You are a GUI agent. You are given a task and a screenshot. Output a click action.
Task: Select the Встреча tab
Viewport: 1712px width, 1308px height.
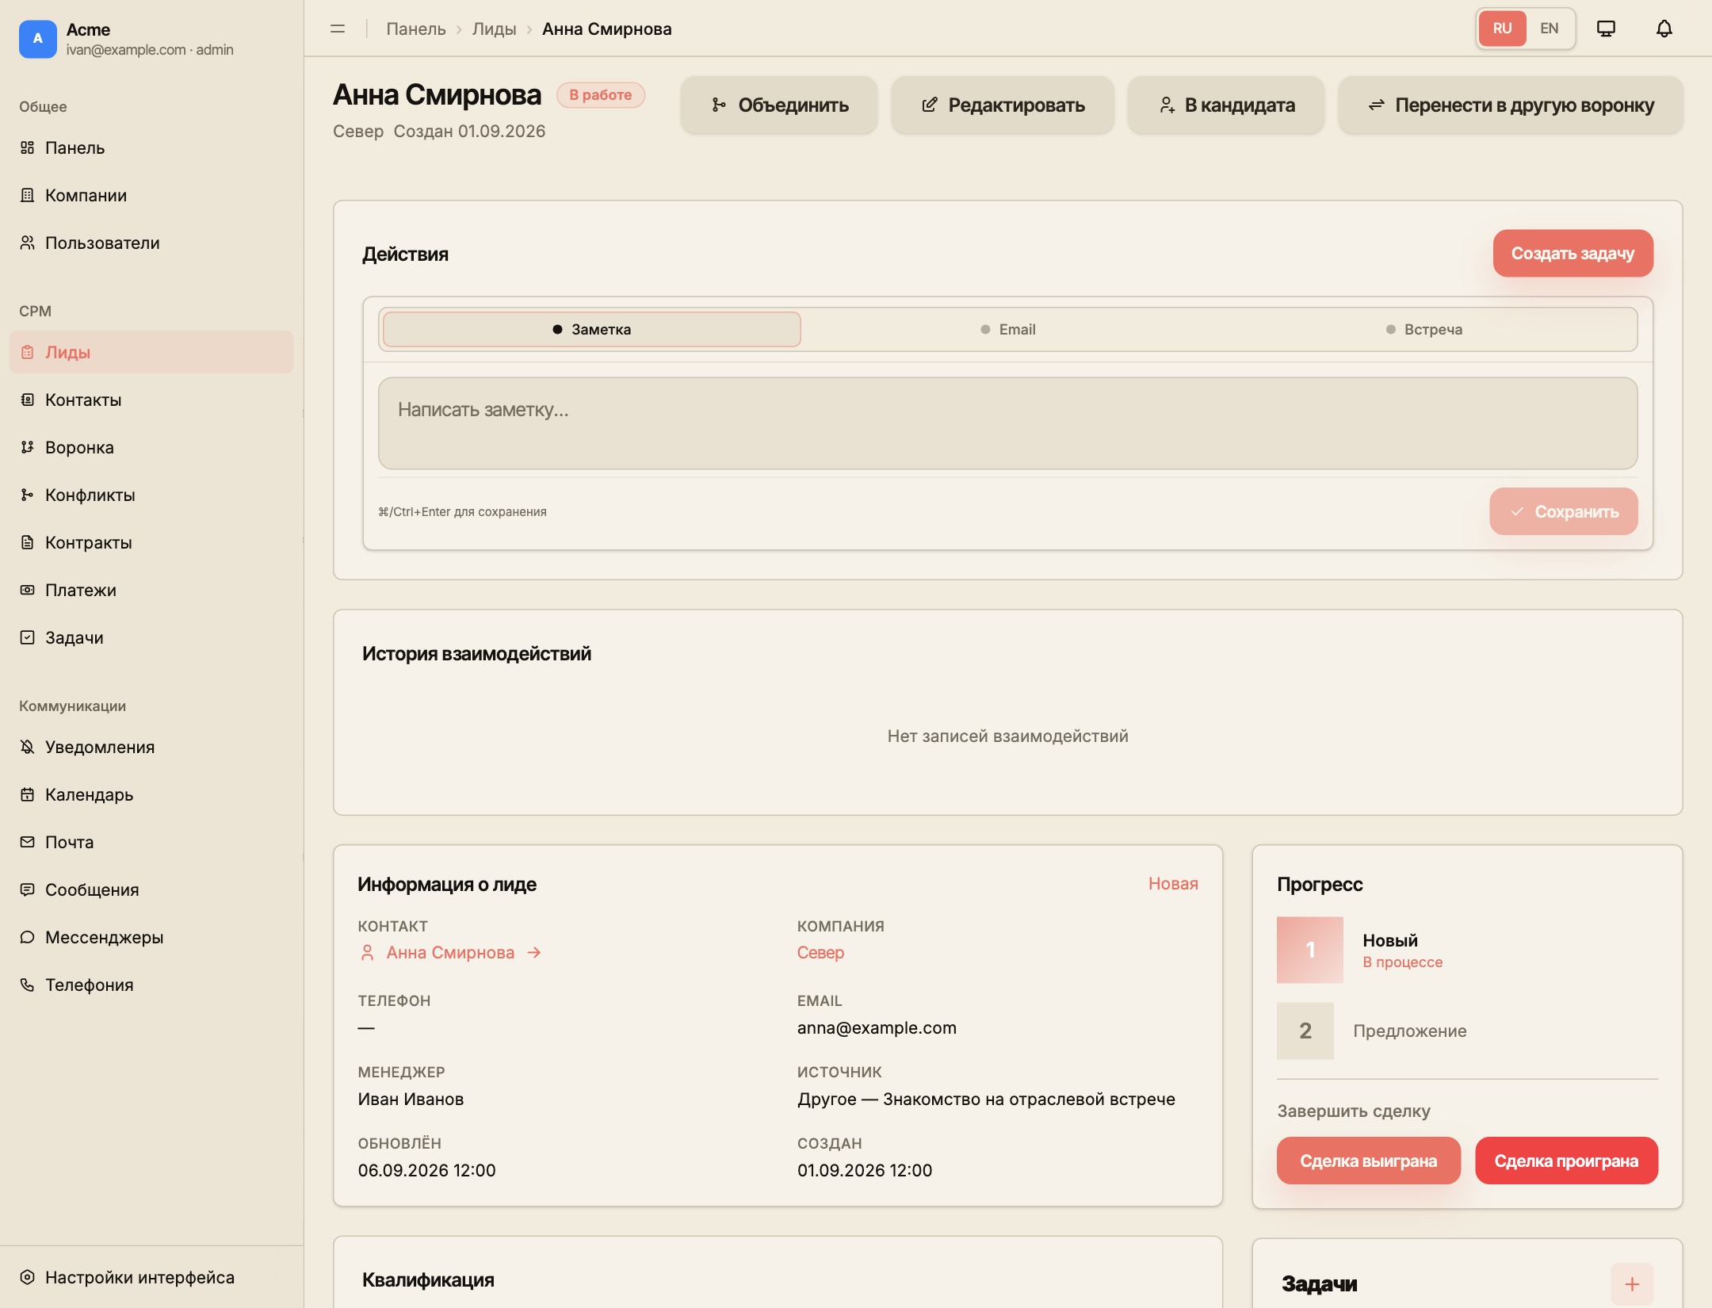[x=1423, y=329]
